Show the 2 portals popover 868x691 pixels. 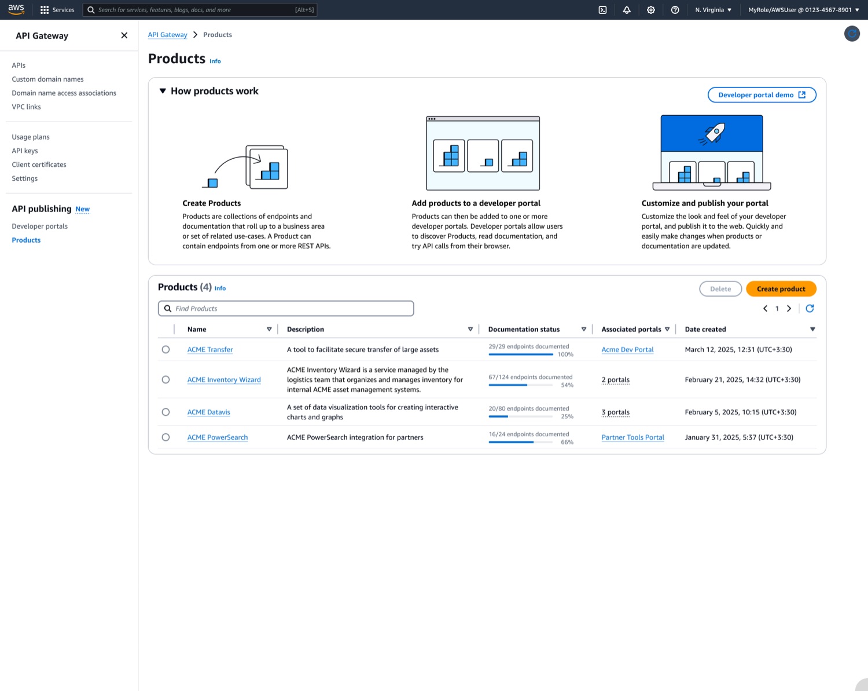(x=615, y=380)
